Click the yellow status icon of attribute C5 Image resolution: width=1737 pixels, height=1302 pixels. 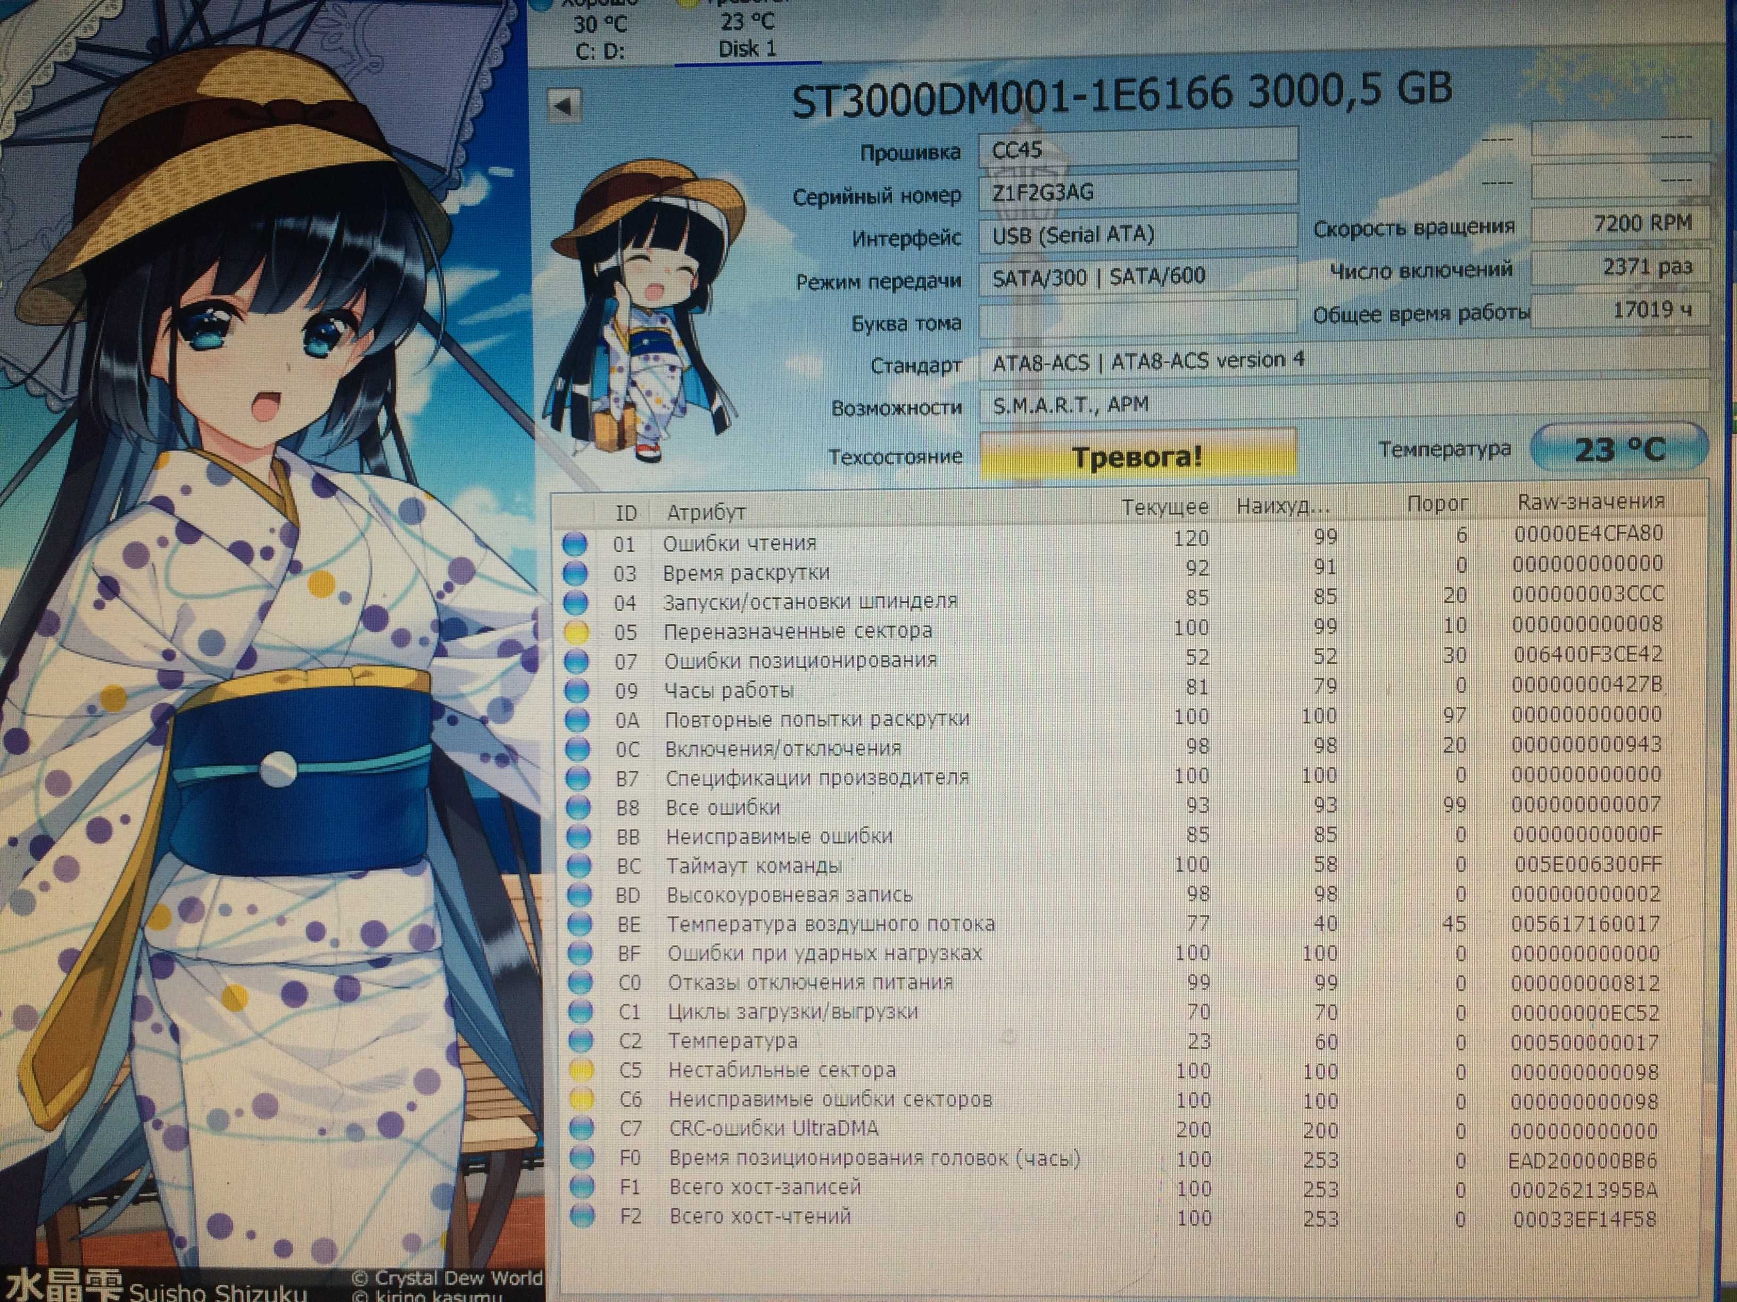click(580, 1071)
